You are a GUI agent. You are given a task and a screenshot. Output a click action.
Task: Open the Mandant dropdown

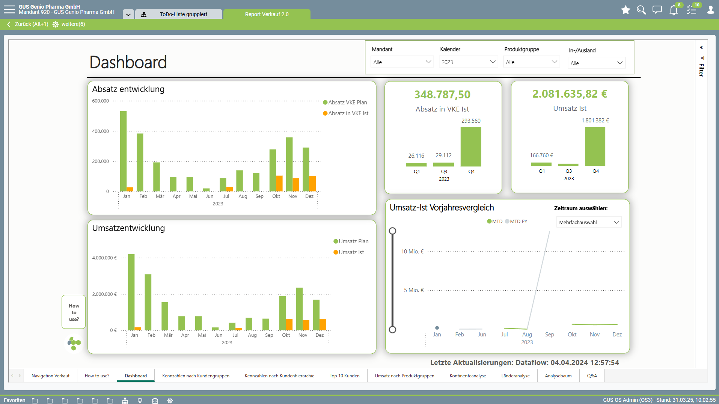pos(402,62)
